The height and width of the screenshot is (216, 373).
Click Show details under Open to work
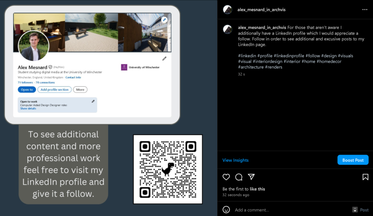click(28, 109)
